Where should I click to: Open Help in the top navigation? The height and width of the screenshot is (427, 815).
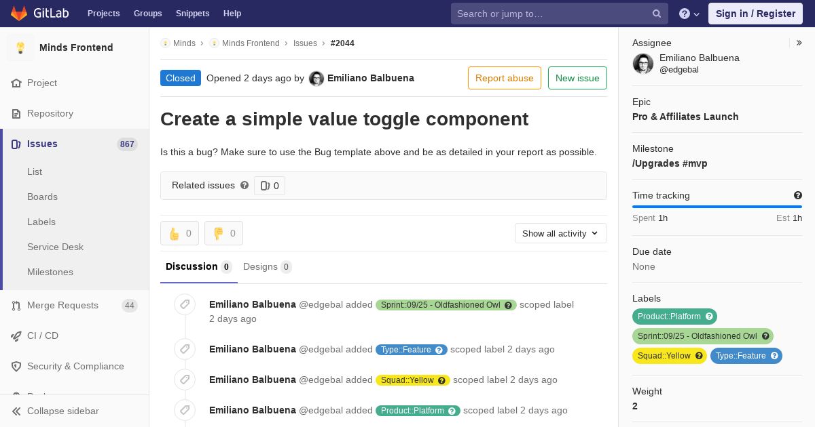(232, 14)
